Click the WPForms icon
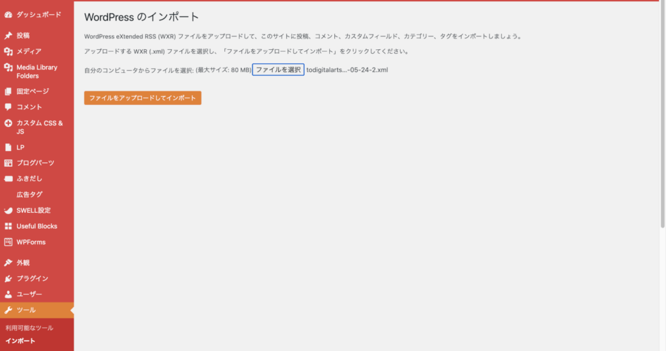The image size is (666, 351). pyautogui.click(x=8, y=242)
